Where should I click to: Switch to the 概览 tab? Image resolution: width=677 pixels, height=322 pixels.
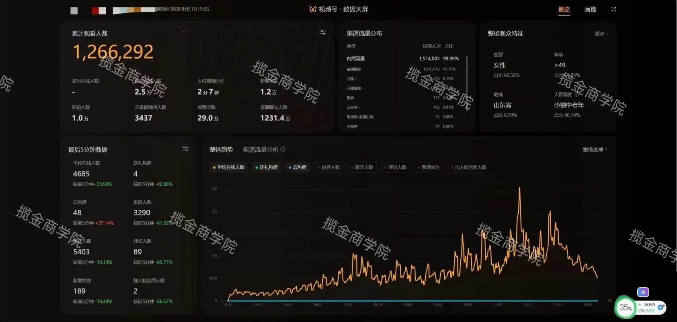[564, 9]
